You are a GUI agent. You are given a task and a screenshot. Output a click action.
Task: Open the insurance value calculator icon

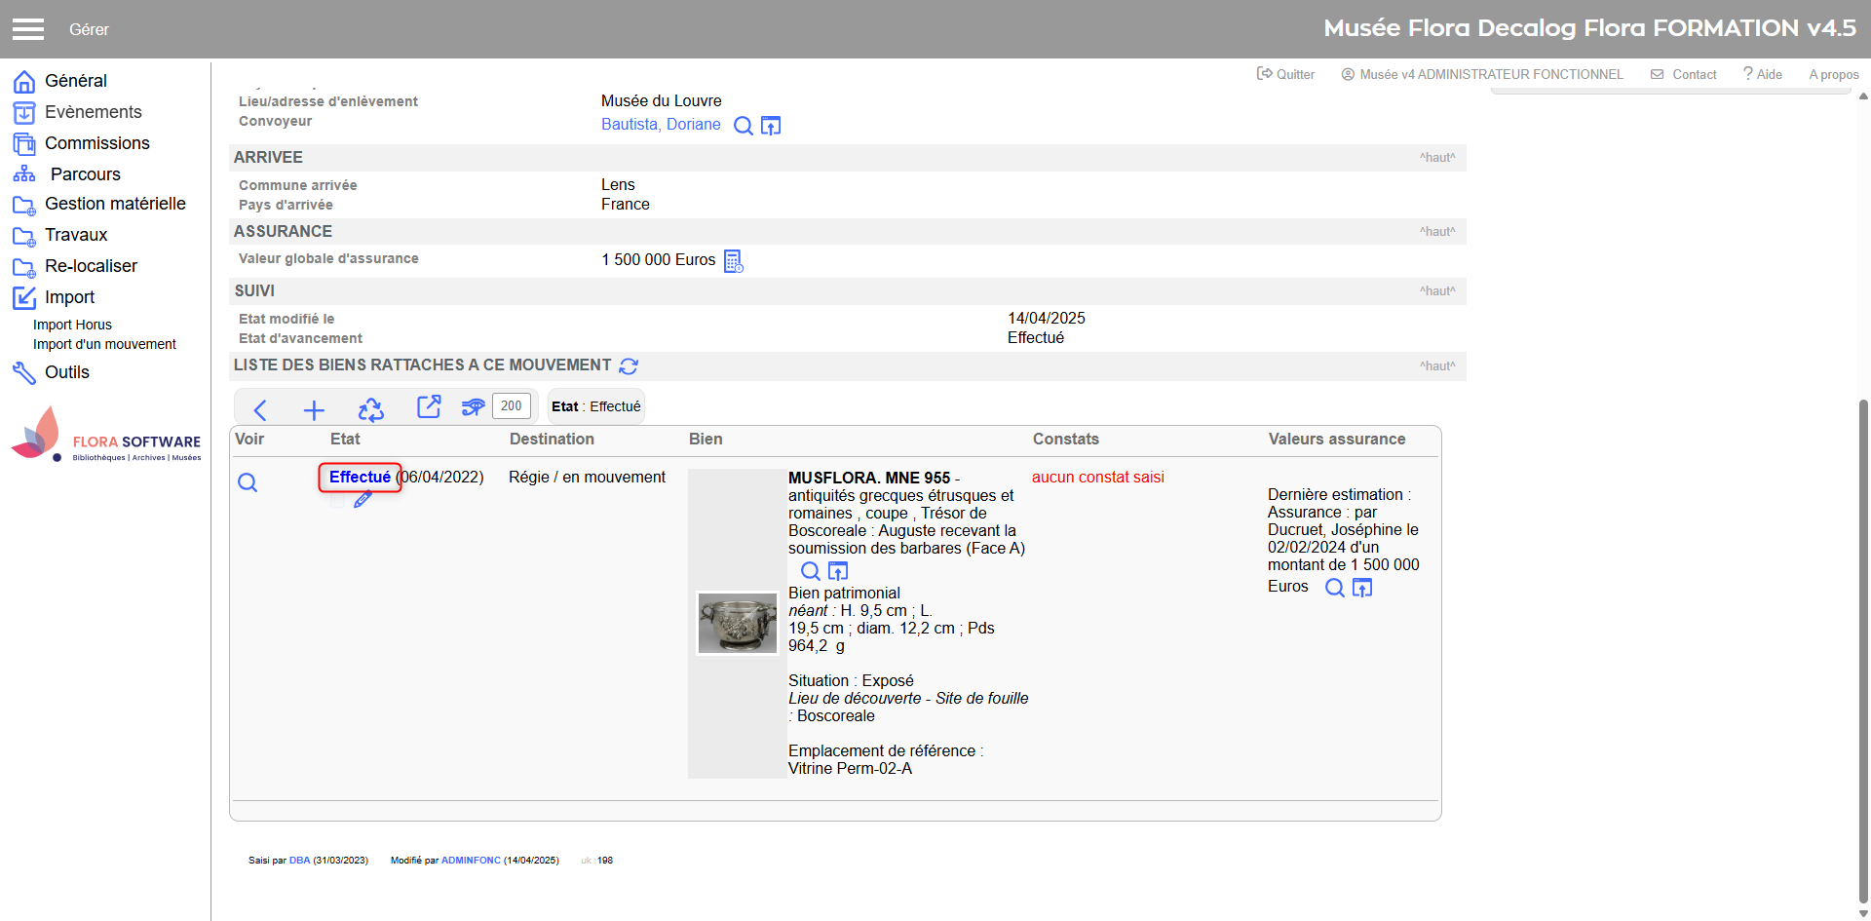tap(734, 261)
